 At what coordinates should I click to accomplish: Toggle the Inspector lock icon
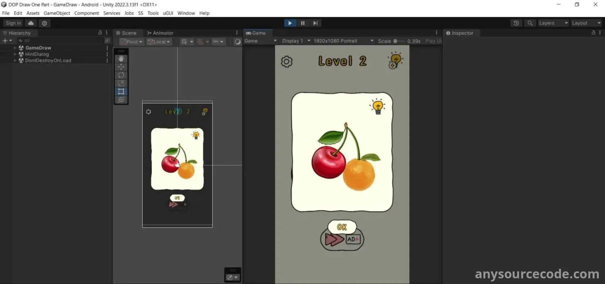pyautogui.click(x=593, y=33)
